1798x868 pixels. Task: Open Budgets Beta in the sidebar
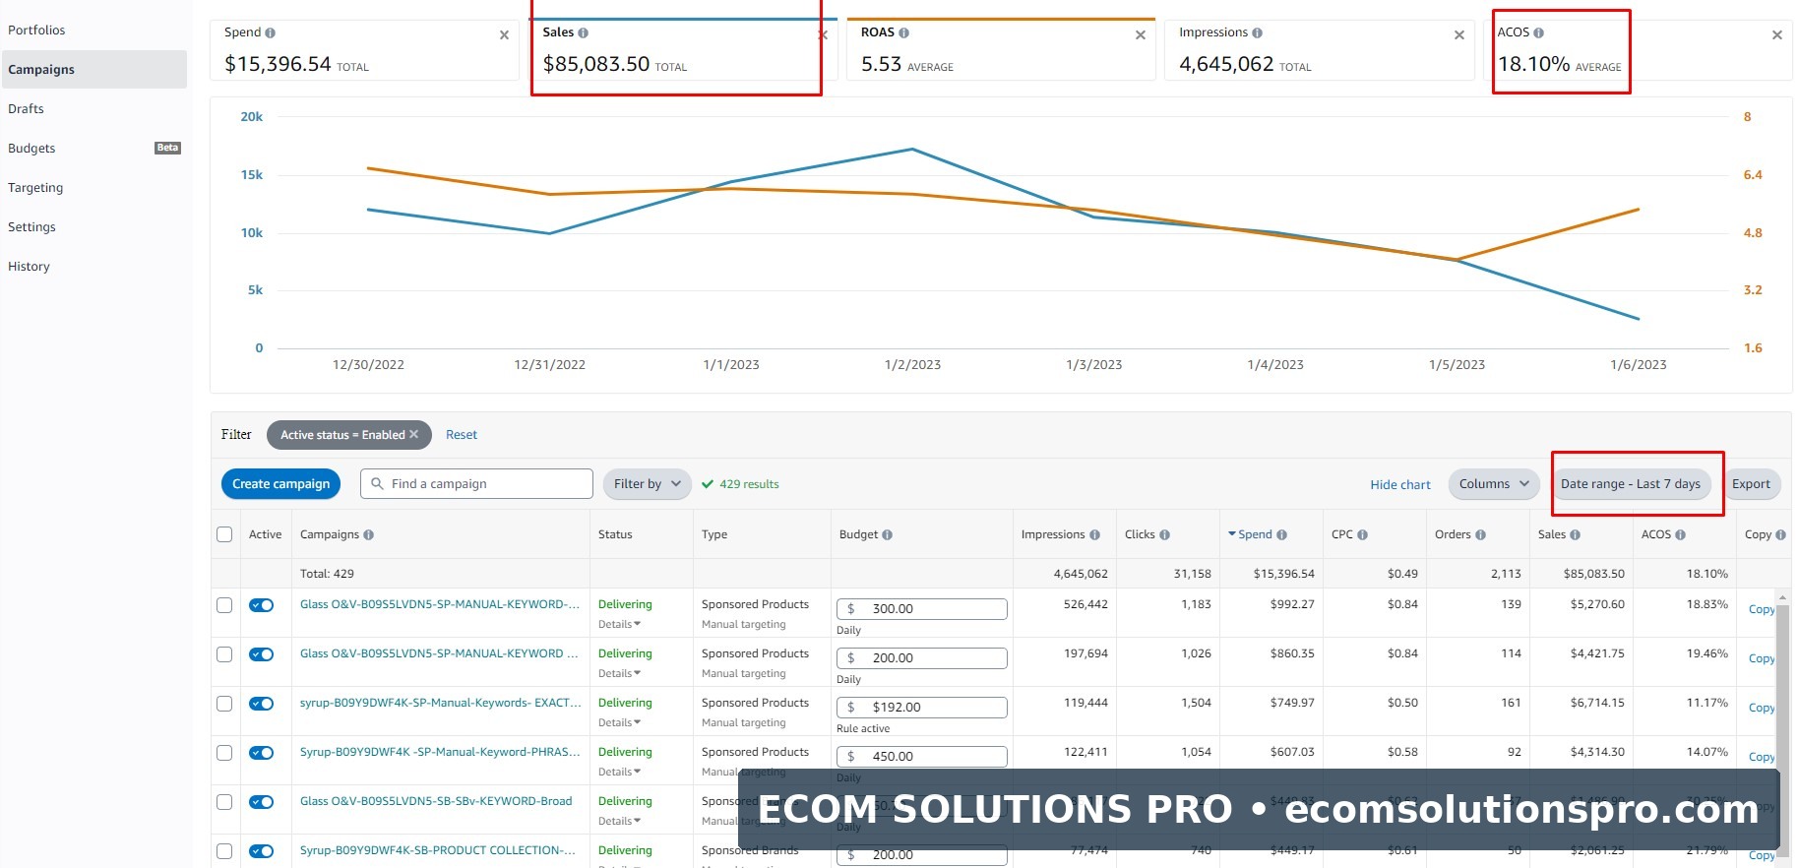tap(94, 148)
